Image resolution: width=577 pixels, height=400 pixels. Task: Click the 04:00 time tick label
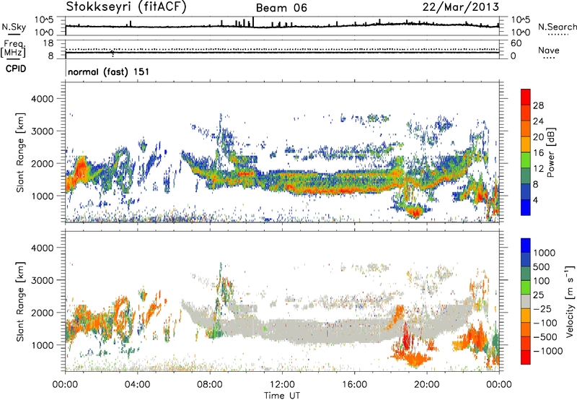137,385
